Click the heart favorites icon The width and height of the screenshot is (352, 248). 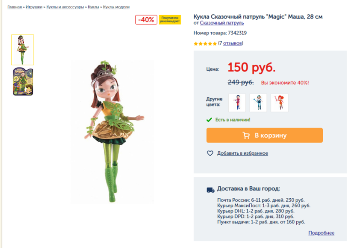coord(210,153)
